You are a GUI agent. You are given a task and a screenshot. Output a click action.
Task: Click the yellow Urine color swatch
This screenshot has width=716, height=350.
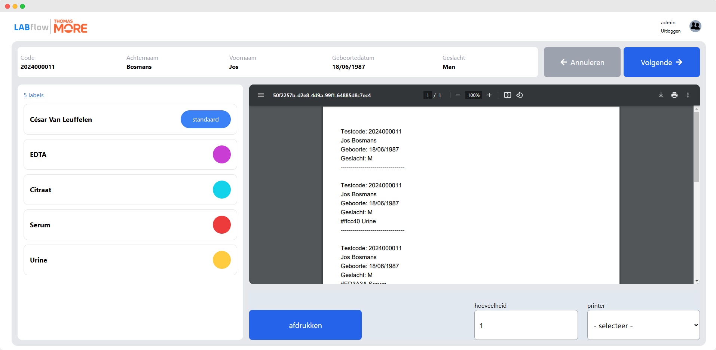tap(222, 260)
